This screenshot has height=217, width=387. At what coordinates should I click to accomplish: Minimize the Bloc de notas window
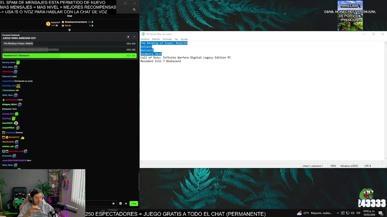point(364,34)
